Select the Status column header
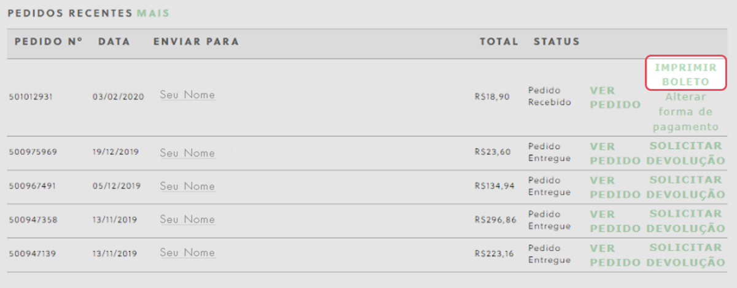The height and width of the screenshot is (288, 737). [556, 42]
